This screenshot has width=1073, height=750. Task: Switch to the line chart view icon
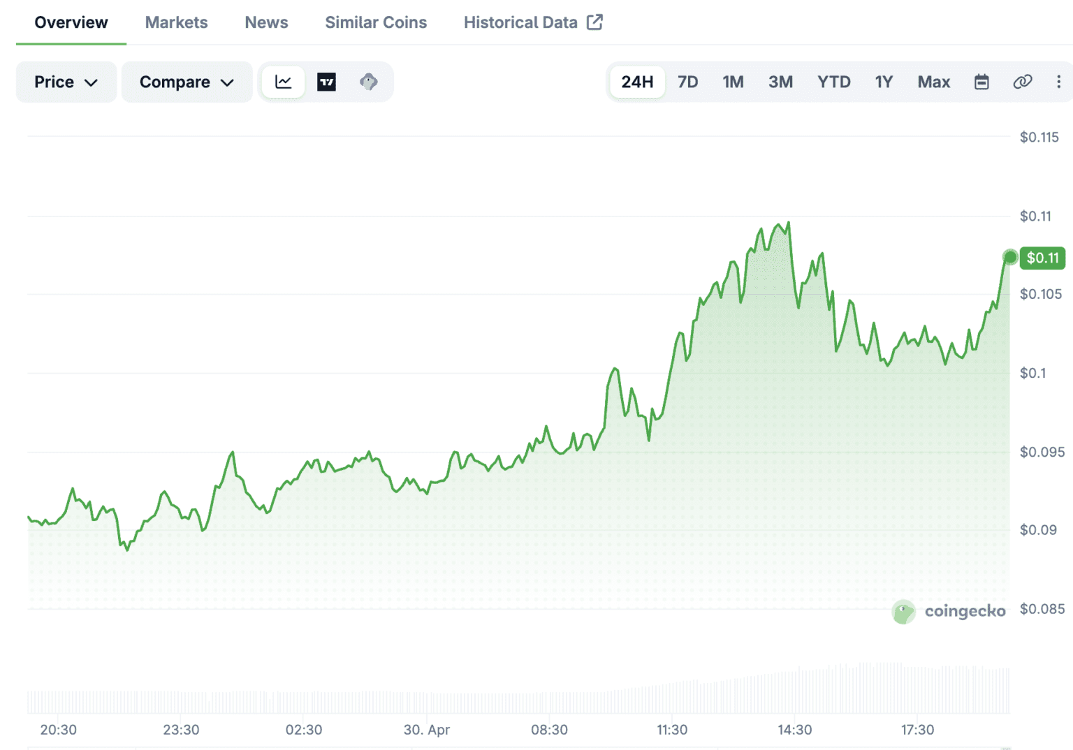click(x=283, y=82)
